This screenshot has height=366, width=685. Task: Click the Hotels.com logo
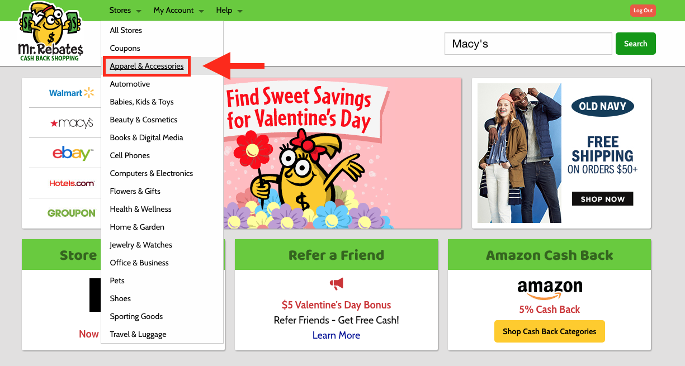point(72,183)
